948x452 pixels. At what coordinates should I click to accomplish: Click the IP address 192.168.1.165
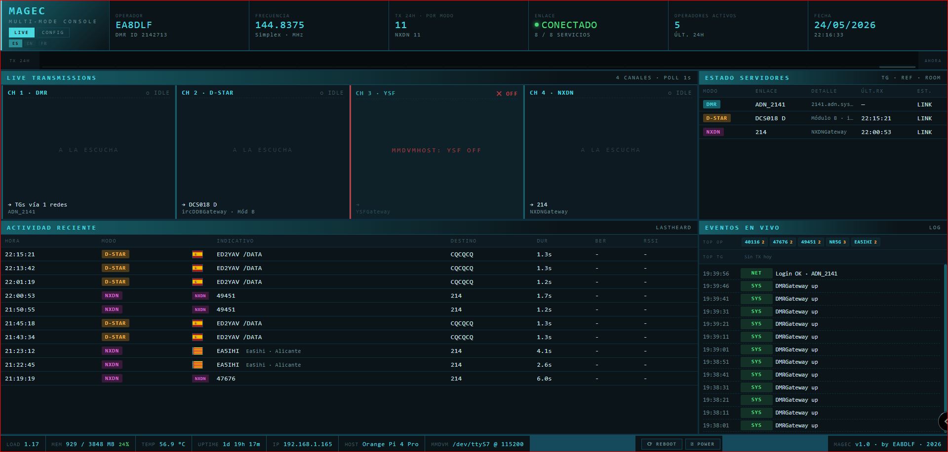pos(308,444)
